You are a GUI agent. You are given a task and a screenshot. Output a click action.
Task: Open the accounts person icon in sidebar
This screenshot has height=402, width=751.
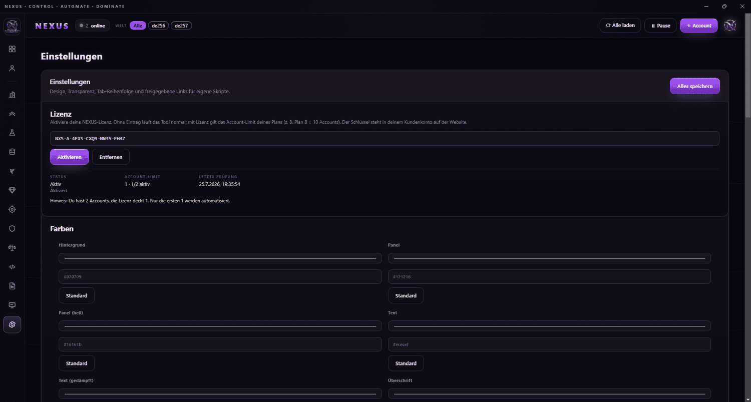[x=12, y=68]
